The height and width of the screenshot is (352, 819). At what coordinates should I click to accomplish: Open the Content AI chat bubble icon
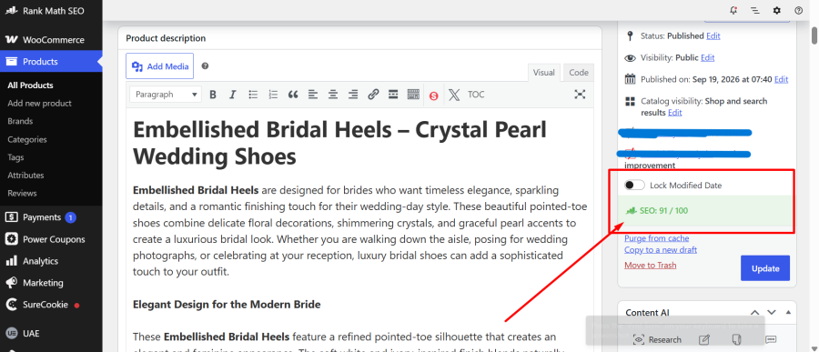pyautogui.click(x=771, y=339)
